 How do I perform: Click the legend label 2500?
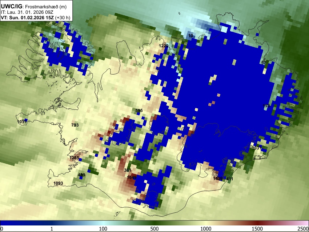pyautogui.click(x=304, y=229)
